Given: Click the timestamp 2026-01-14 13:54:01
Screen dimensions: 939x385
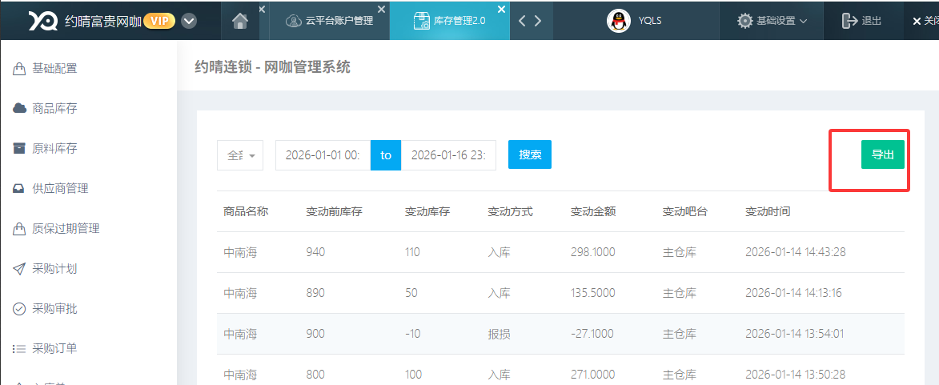Looking at the screenshot, I should [795, 334].
